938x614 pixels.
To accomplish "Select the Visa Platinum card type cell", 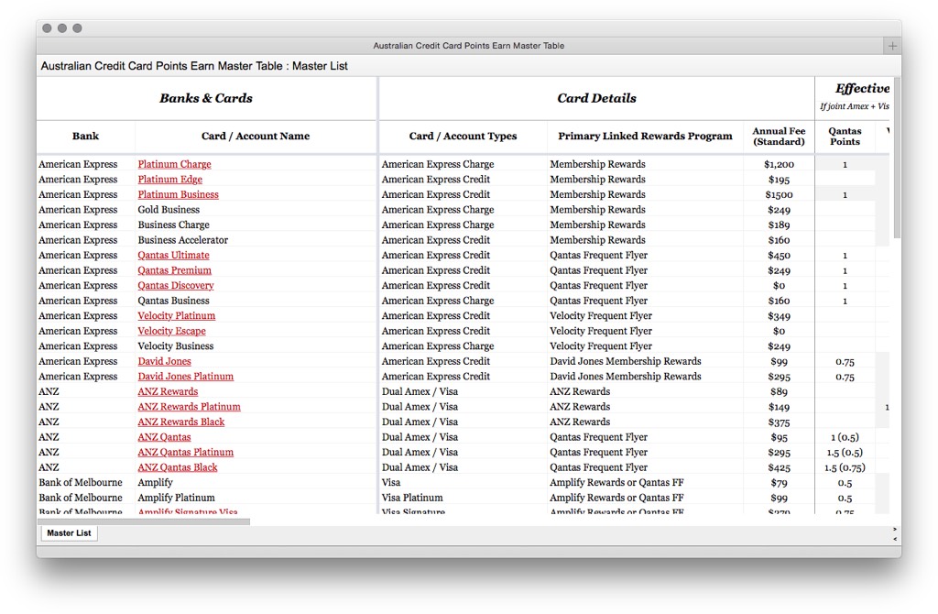I will tap(463, 498).
